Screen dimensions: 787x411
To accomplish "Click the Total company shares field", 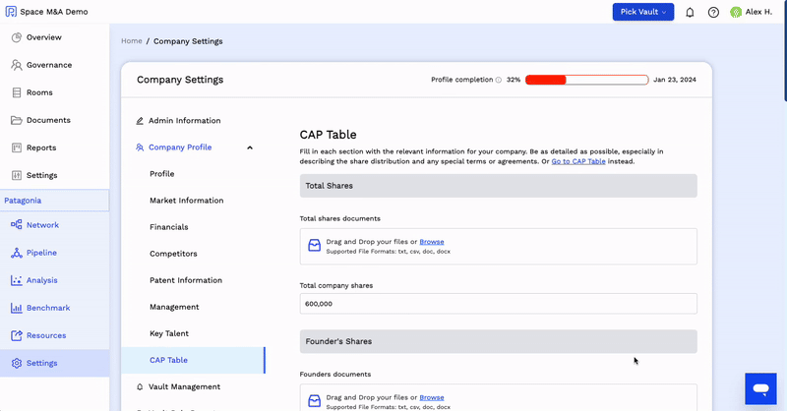I will click(x=498, y=304).
